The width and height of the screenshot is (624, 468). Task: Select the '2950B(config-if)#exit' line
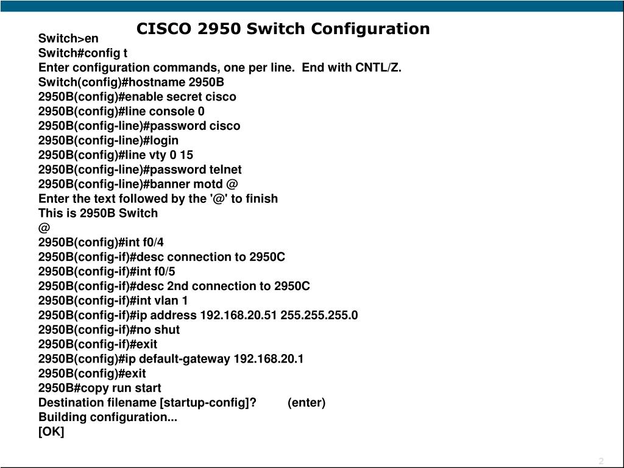click(97, 345)
